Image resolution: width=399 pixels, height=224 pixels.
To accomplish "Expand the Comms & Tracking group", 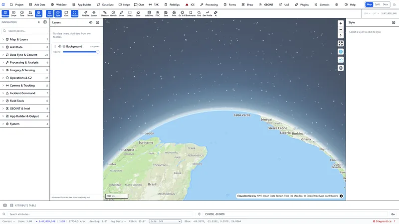I will [x=24, y=85].
